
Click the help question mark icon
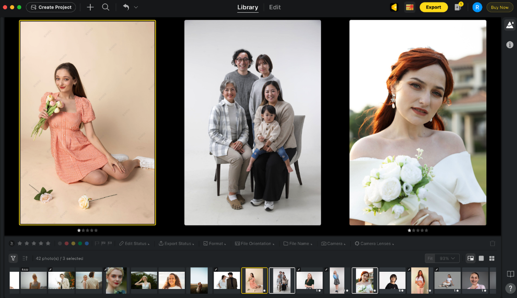510,288
